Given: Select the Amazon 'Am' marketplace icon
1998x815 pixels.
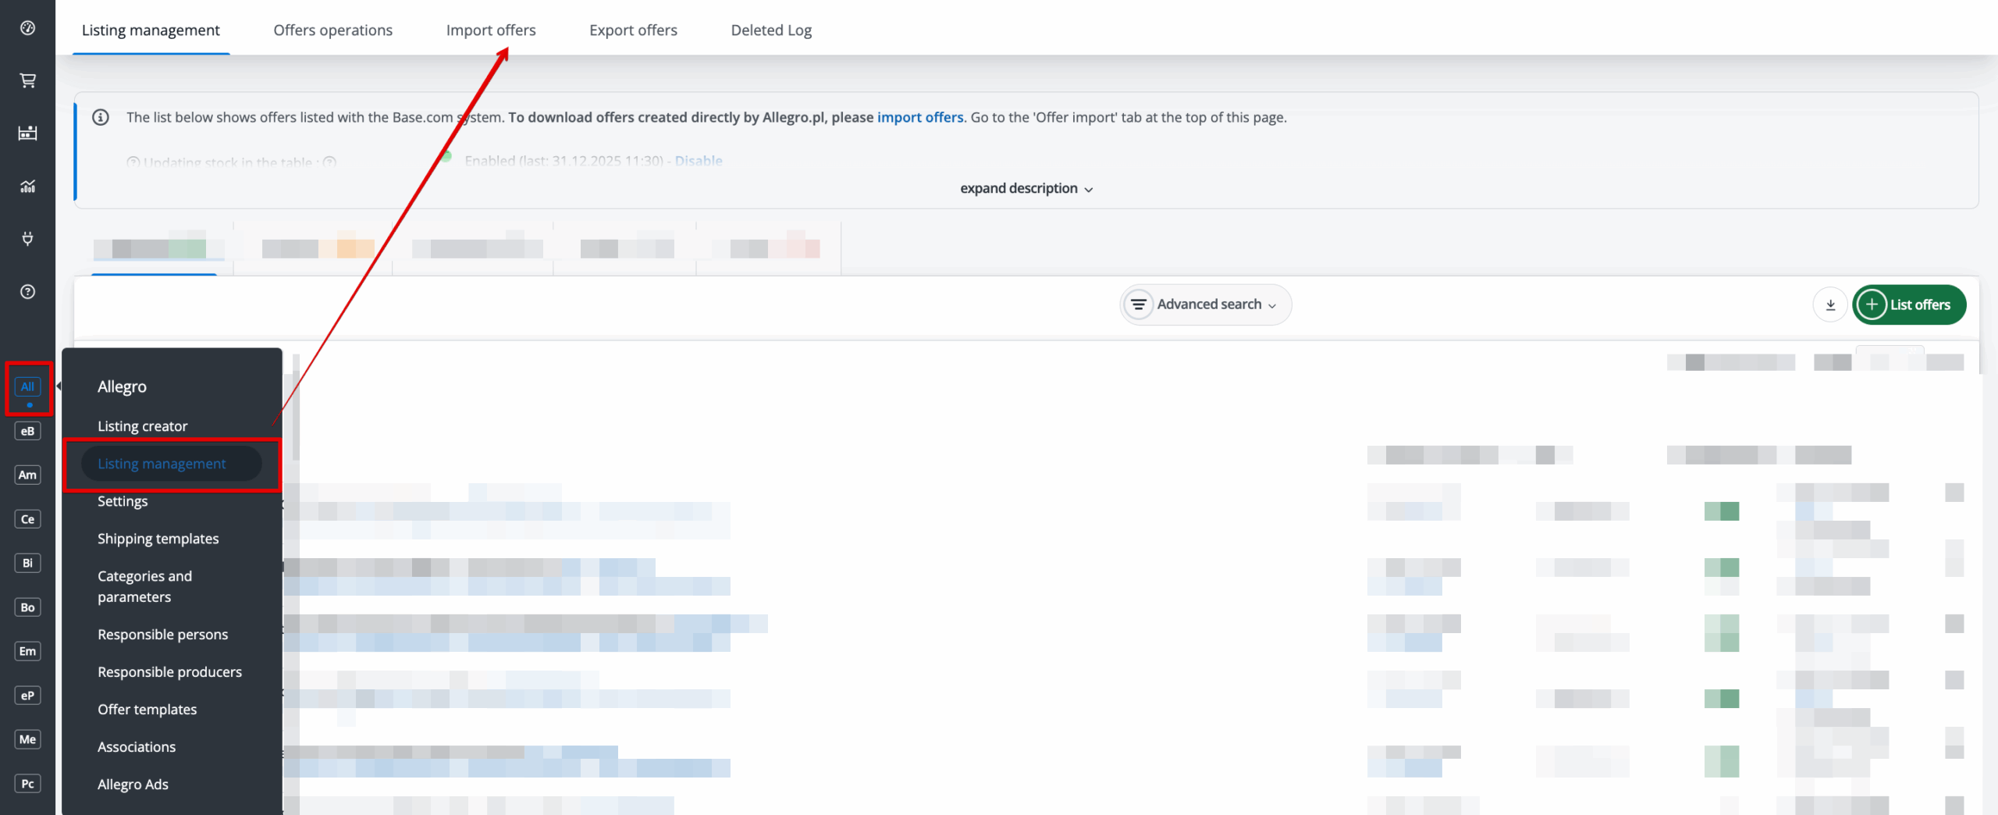Looking at the screenshot, I should 27,475.
